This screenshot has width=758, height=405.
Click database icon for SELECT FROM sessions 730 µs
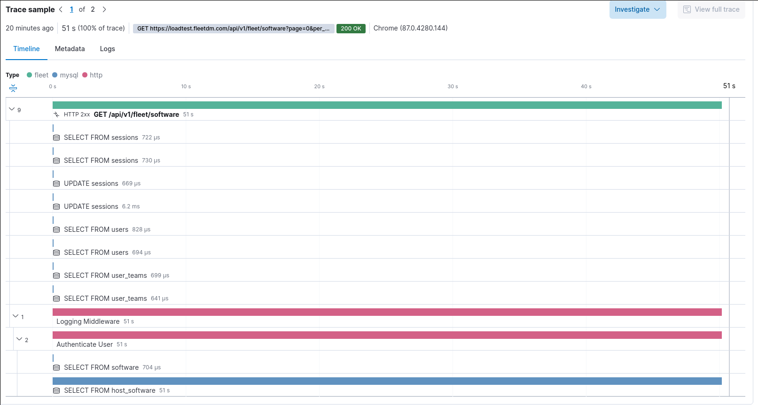[x=56, y=161]
